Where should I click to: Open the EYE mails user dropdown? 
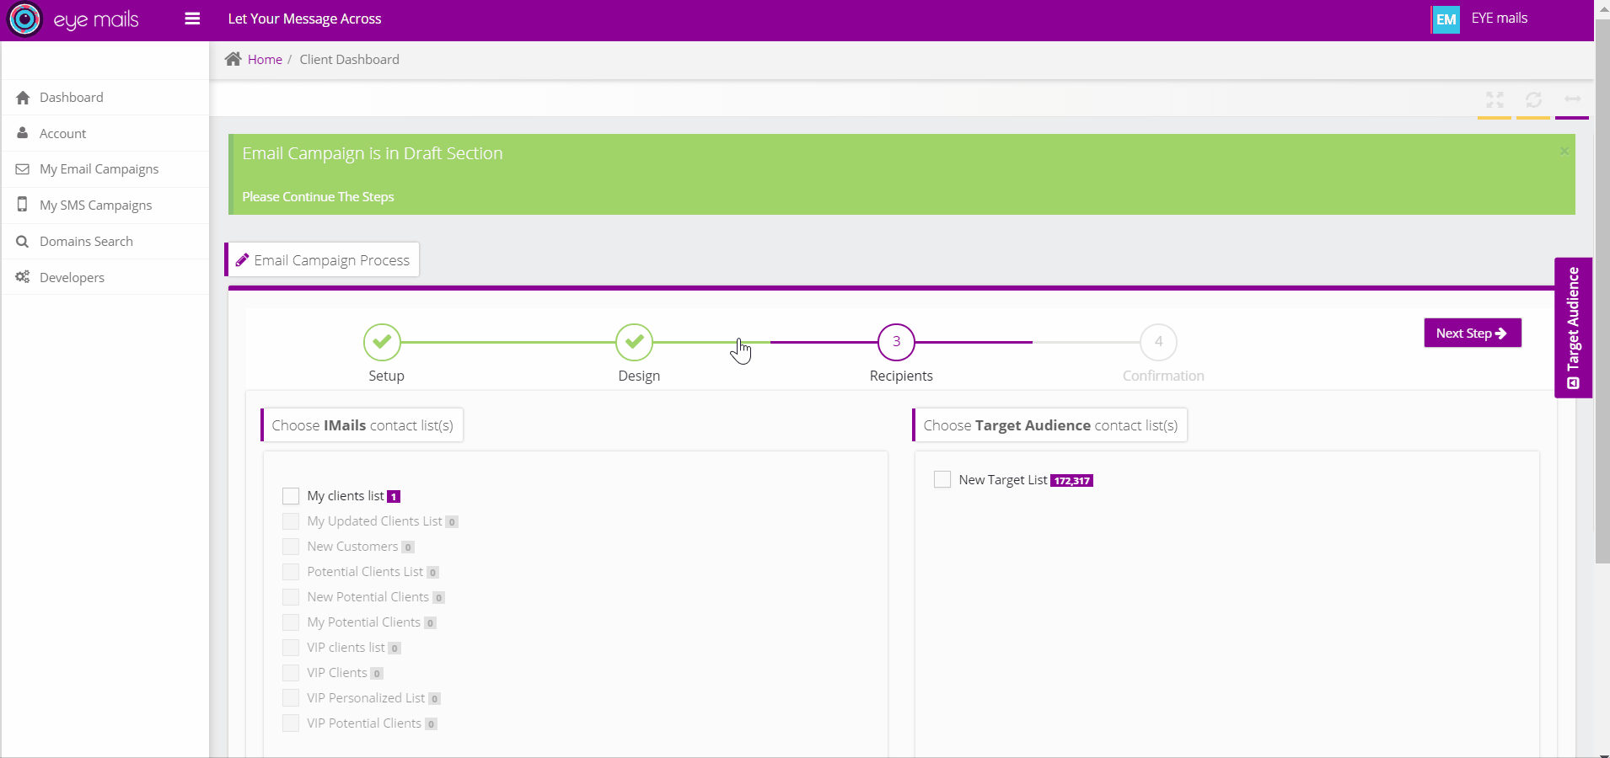click(x=1499, y=19)
